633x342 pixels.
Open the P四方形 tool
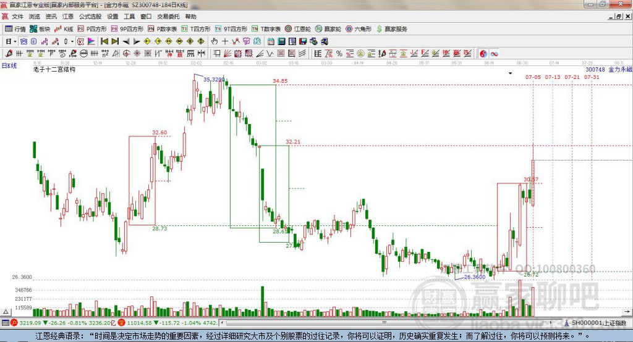(92, 29)
